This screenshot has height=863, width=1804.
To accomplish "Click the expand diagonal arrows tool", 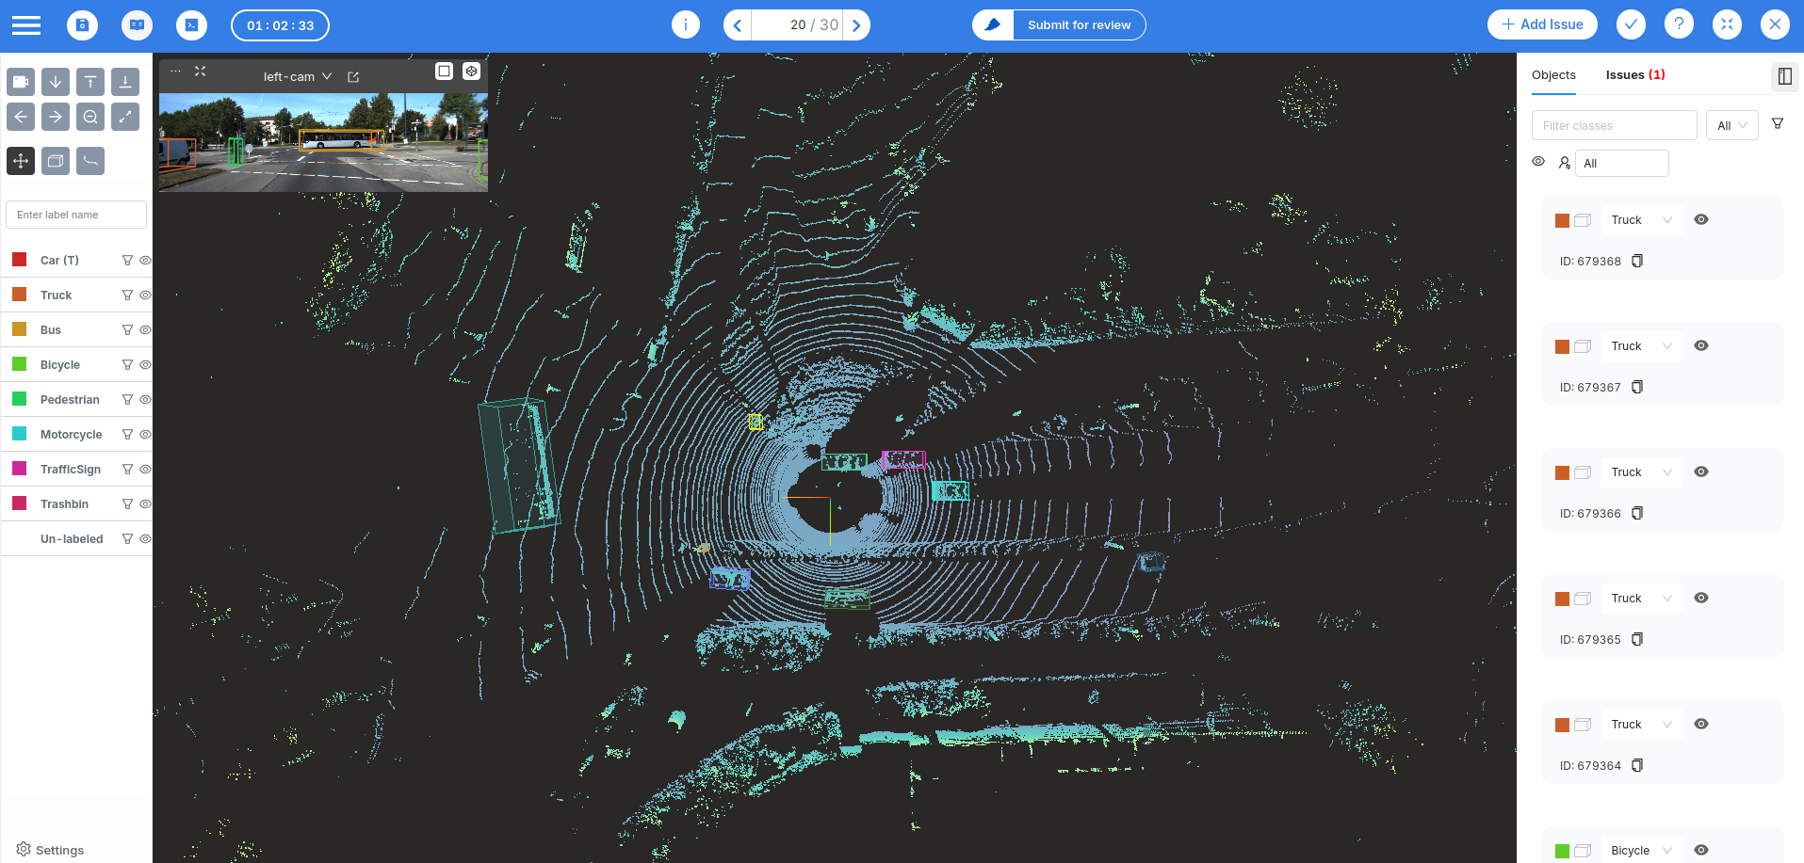I will click(125, 117).
